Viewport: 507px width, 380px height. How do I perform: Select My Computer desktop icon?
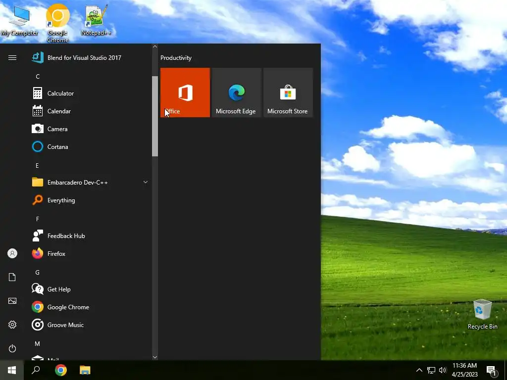tap(19, 22)
